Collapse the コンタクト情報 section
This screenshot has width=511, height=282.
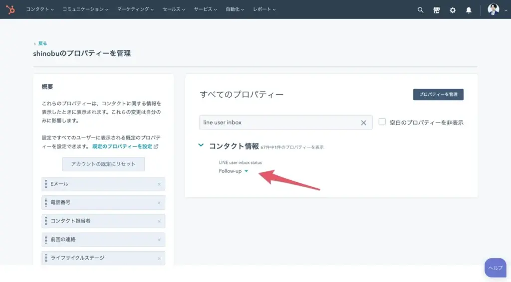201,145
